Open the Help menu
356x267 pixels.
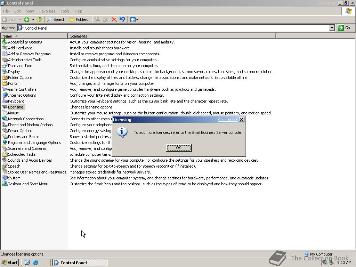click(x=78, y=11)
